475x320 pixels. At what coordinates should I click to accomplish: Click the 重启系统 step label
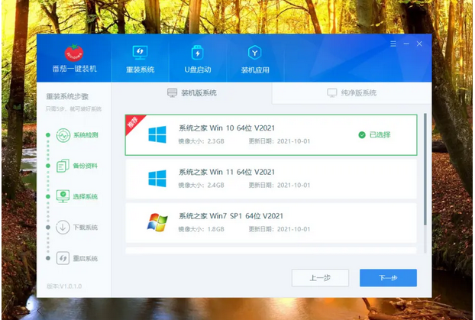(85, 258)
